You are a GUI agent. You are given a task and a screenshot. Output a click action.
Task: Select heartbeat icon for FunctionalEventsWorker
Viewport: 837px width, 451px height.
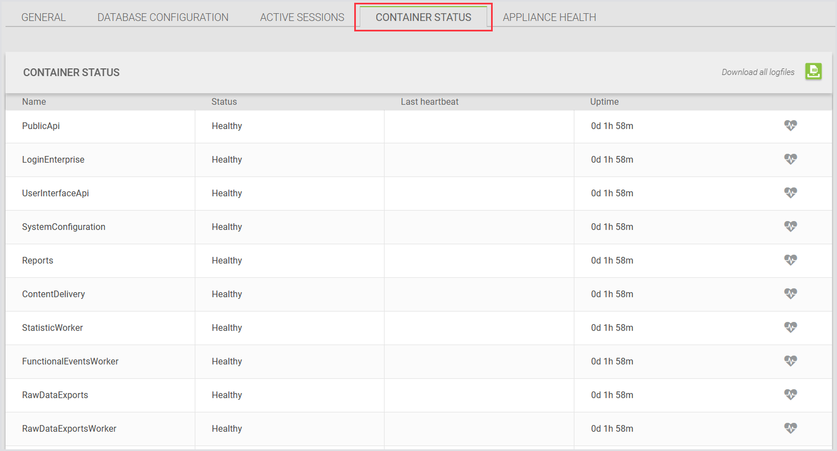(x=791, y=361)
